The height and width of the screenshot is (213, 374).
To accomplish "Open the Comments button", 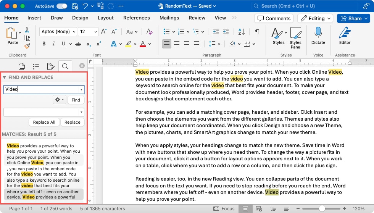I will pos(274,18).
